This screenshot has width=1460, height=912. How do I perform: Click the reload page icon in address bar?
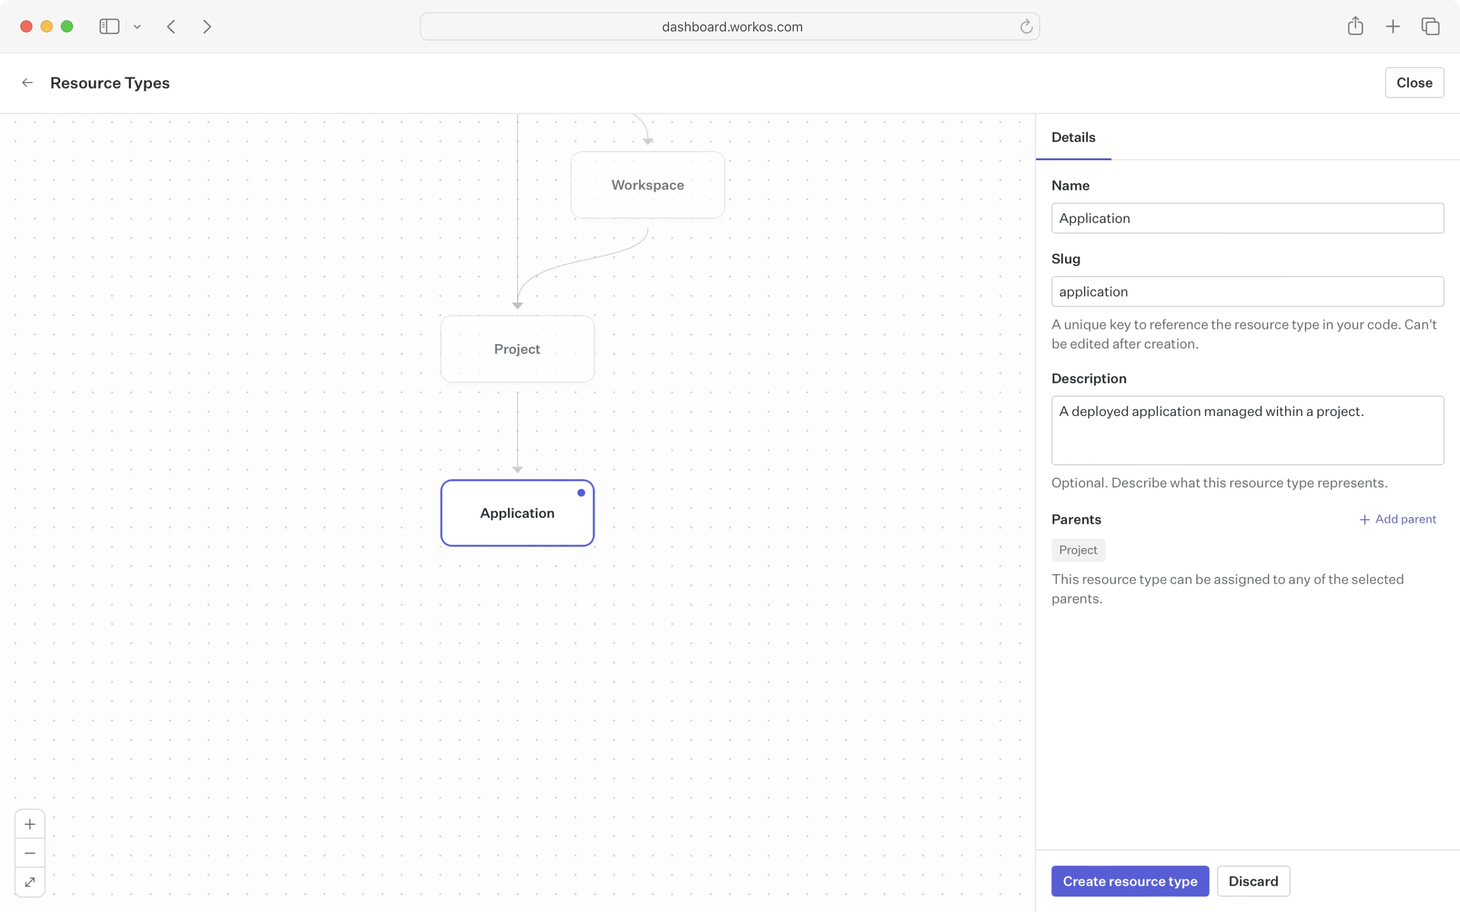(1025, 26)
